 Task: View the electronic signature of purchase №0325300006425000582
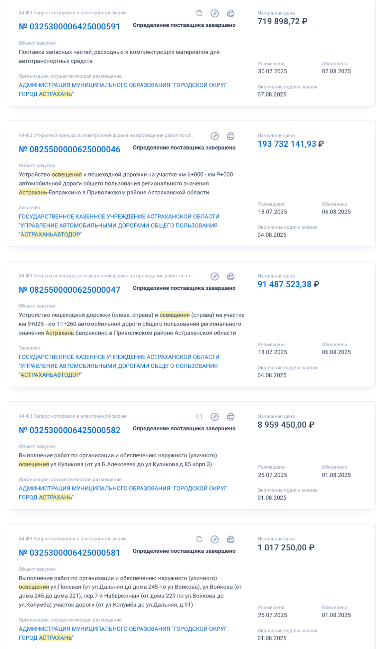pos(215,417)
